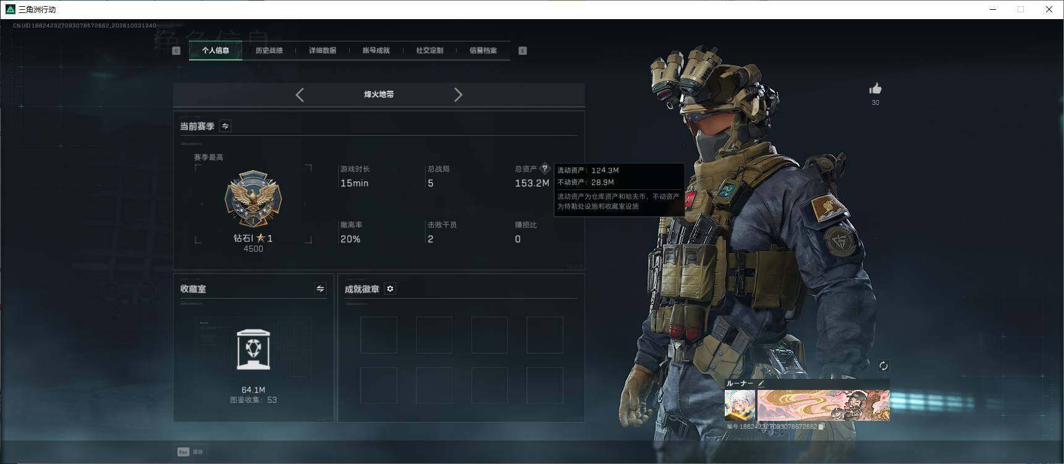This screenshot has width=1064, height=464.
Task: Click the 总资产 153.2M value
Action: pos(532,183)
